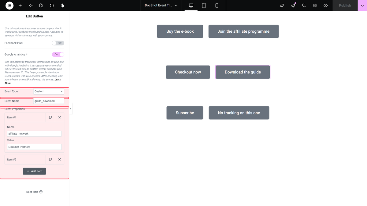Remove Item #2 property

click(x=60, y=159)
